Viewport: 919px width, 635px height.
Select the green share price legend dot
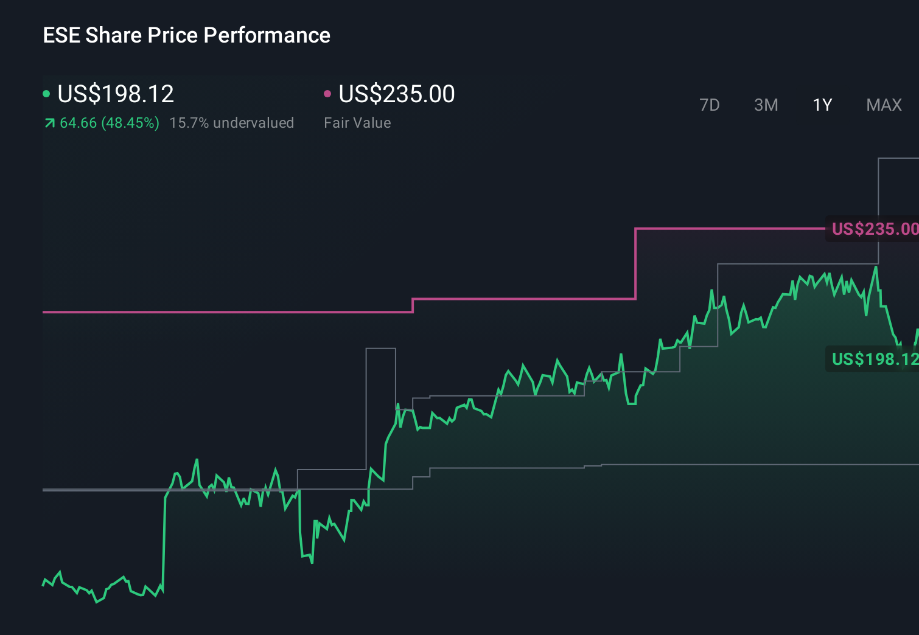click(x=47, y=94)
